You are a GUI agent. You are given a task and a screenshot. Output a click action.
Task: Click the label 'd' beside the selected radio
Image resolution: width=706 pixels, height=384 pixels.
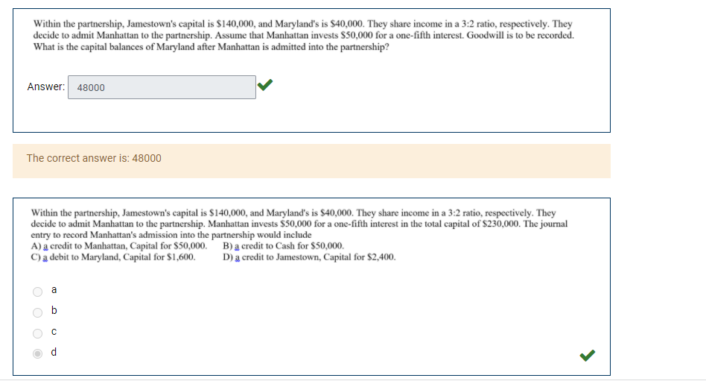click(54, 352)
